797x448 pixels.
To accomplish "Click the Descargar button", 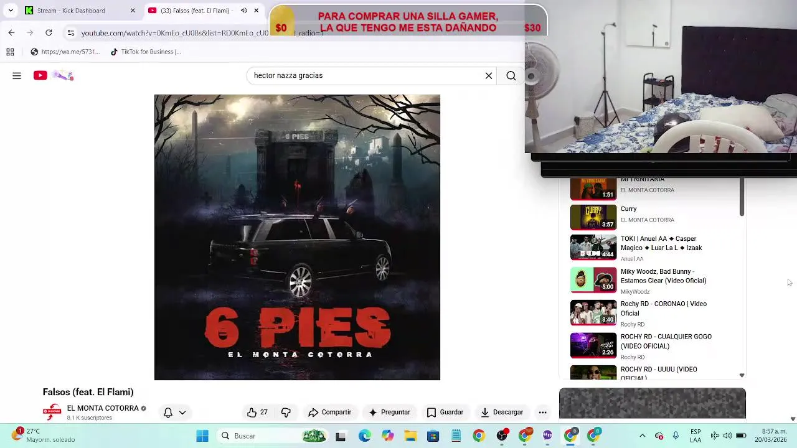I will 502,413.
